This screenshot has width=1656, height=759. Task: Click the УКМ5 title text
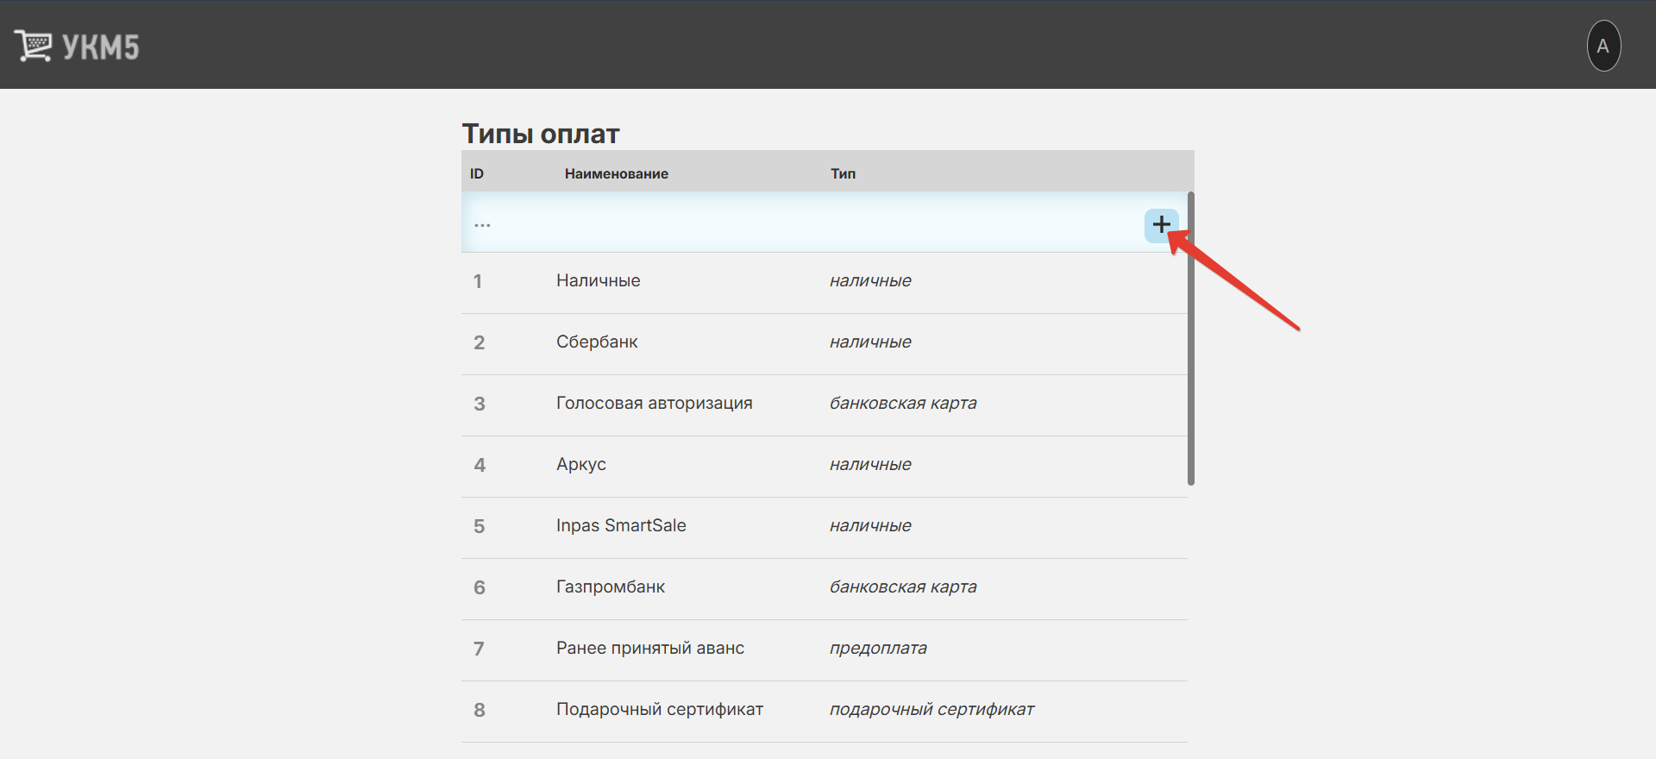click(100, 47)
